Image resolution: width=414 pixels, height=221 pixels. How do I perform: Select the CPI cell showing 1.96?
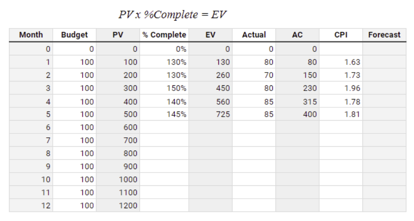[x=341, y=88]
